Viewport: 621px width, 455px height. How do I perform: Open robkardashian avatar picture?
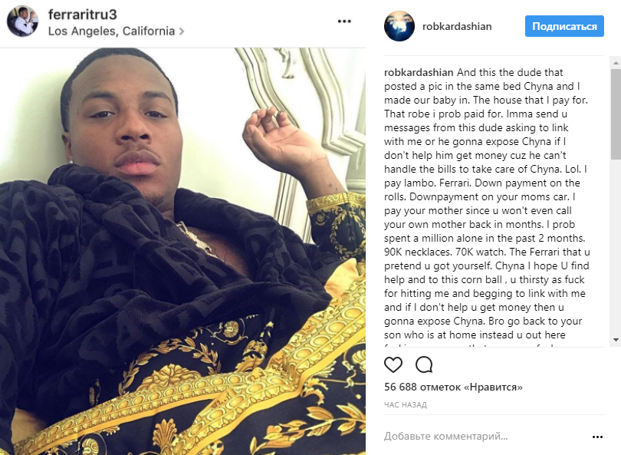click(399, 26)
